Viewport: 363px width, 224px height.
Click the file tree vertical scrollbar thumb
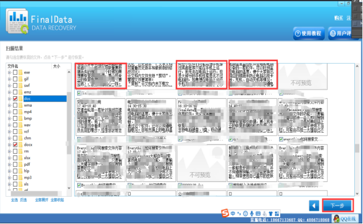click(69, 123)
